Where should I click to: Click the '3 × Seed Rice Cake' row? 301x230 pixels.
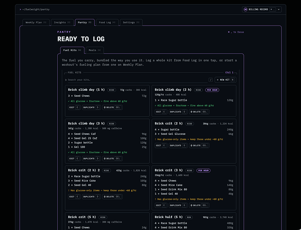[x=107, y=181]
